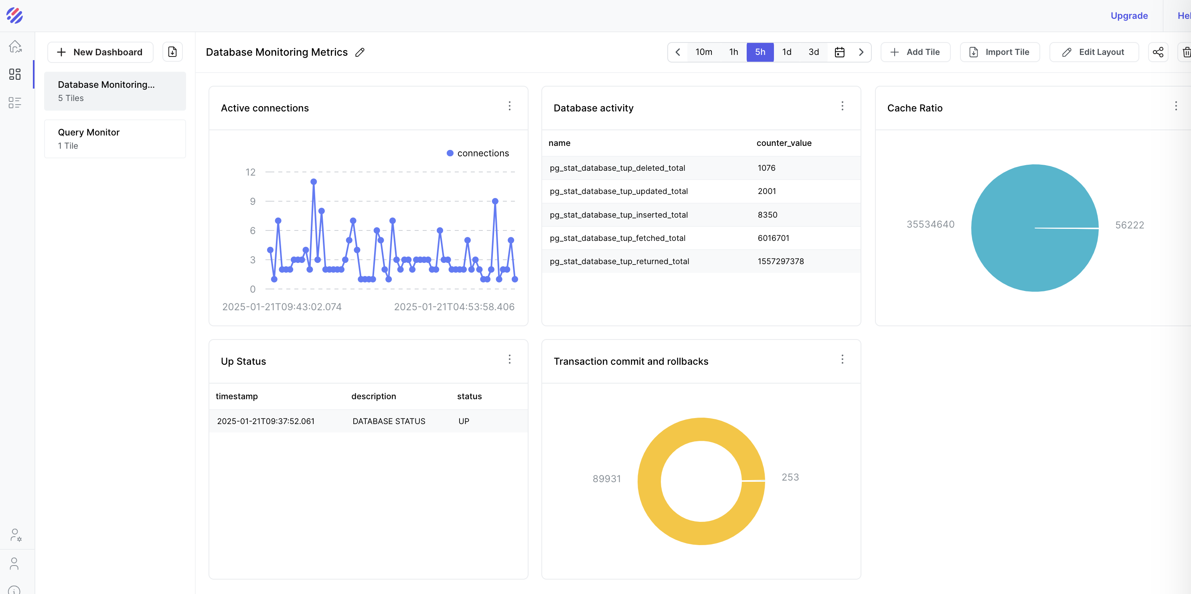Select Query Monitor dashboard
Image resolution: width=1191 pixels, height=594 pixels.
click(x=115, y=139)
